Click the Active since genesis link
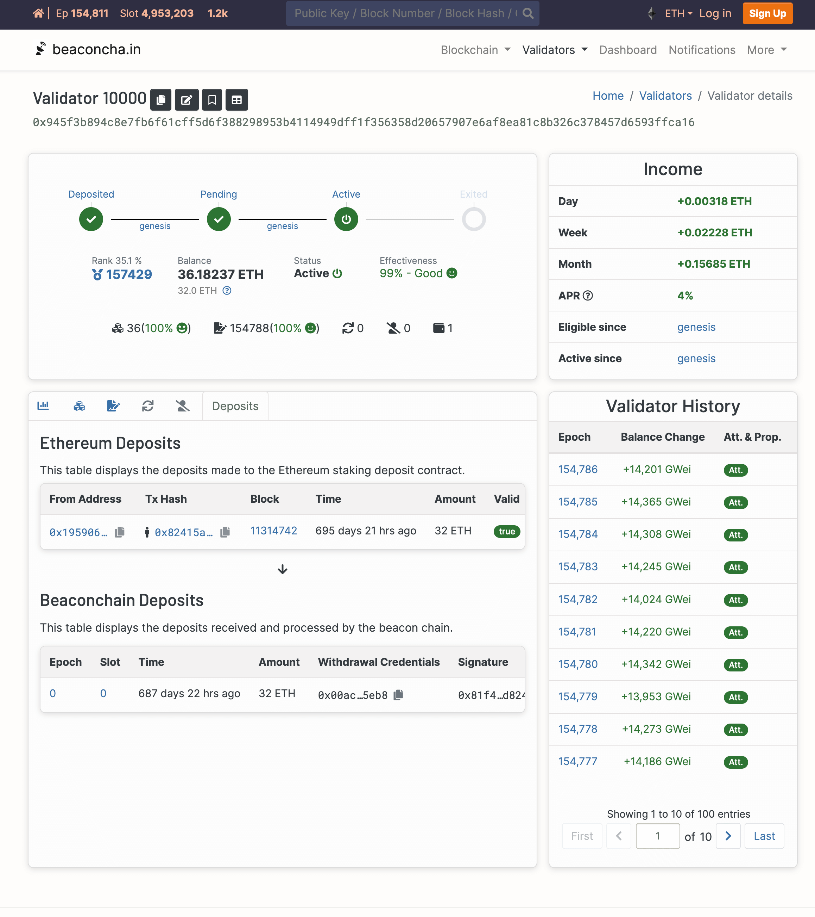Screen dimensions: 815x917 [x=696, y=359]
